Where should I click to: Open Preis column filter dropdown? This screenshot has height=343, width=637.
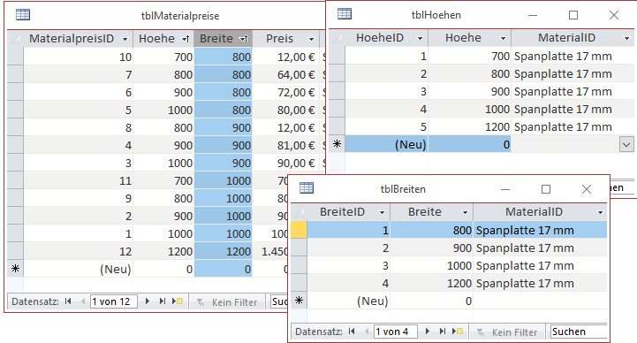311,40
